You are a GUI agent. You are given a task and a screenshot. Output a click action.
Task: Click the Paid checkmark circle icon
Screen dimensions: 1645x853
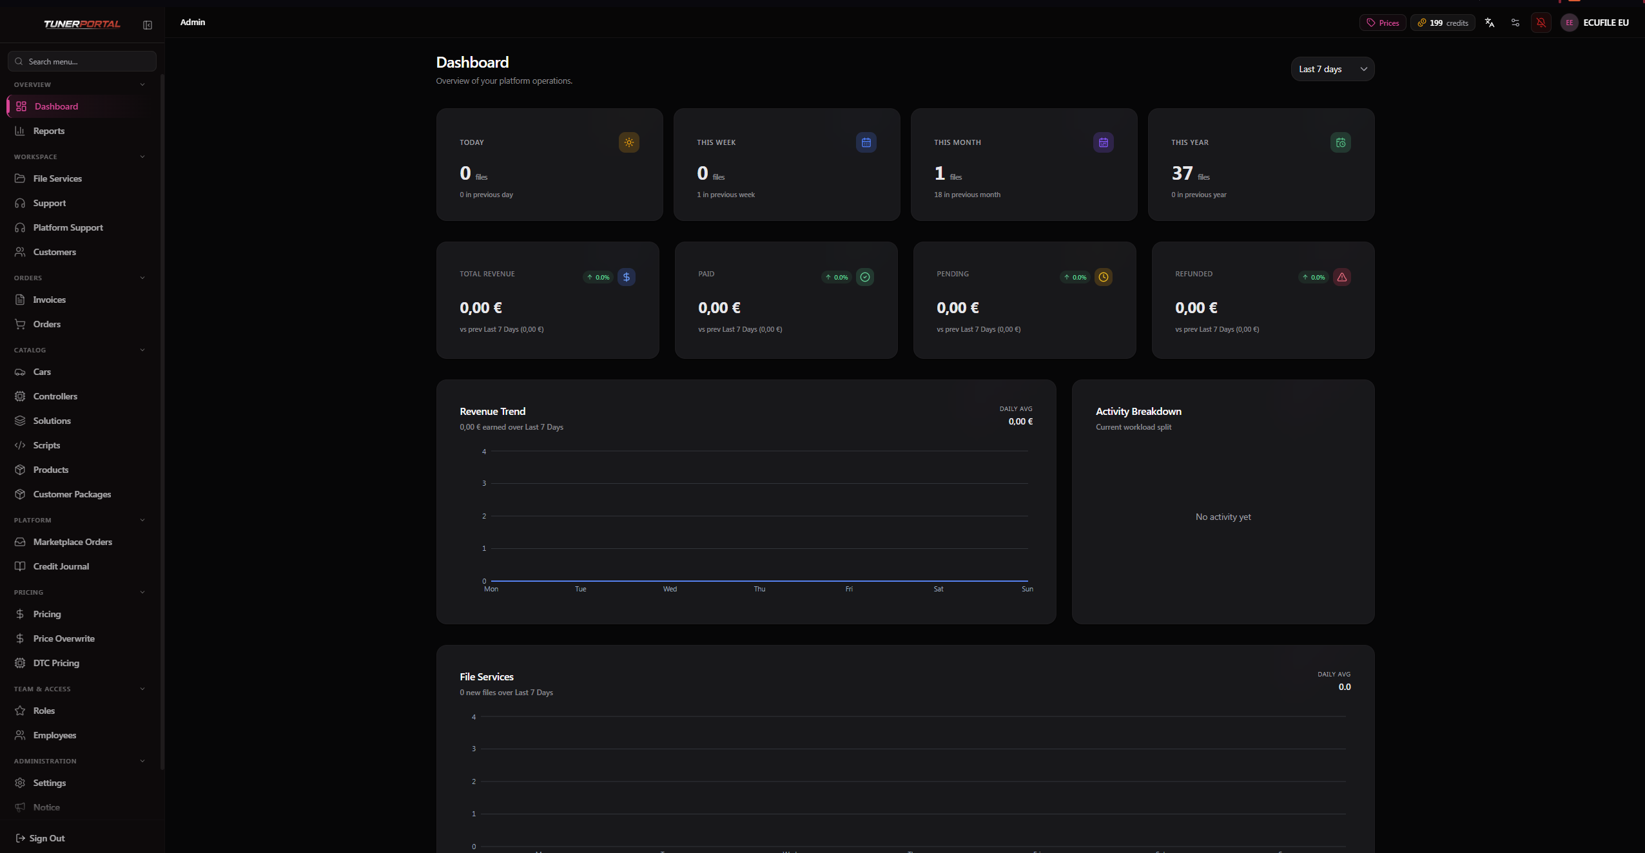(x=865, y=277)
